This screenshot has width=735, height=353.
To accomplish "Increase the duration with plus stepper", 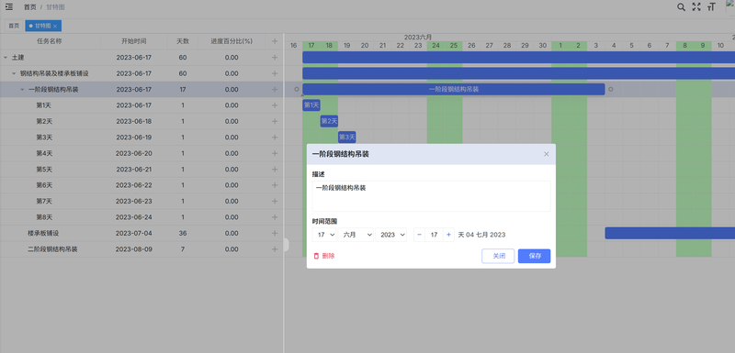I will pyautogui.click(x=448, y=235).
